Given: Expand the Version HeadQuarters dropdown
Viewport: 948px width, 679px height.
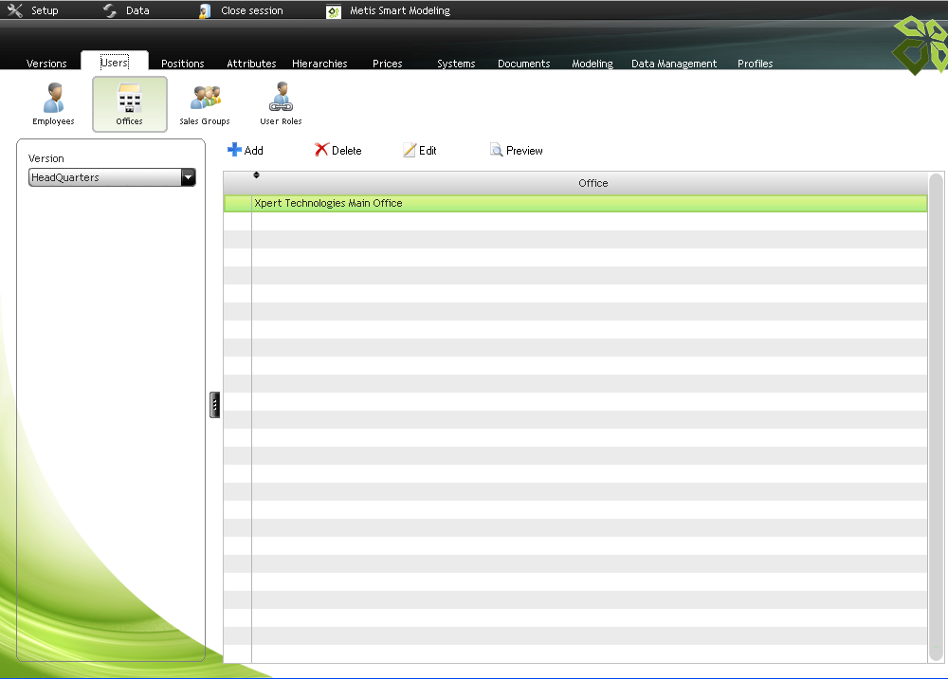Looking at the screenshot, I should (188, 177).
